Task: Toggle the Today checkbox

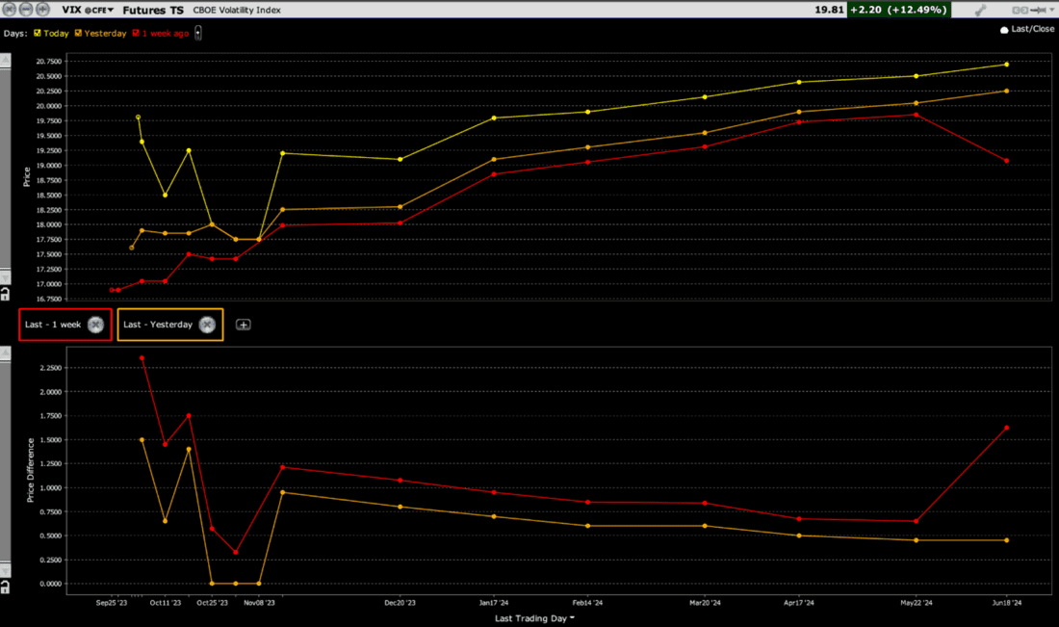Action: (38, 33)
